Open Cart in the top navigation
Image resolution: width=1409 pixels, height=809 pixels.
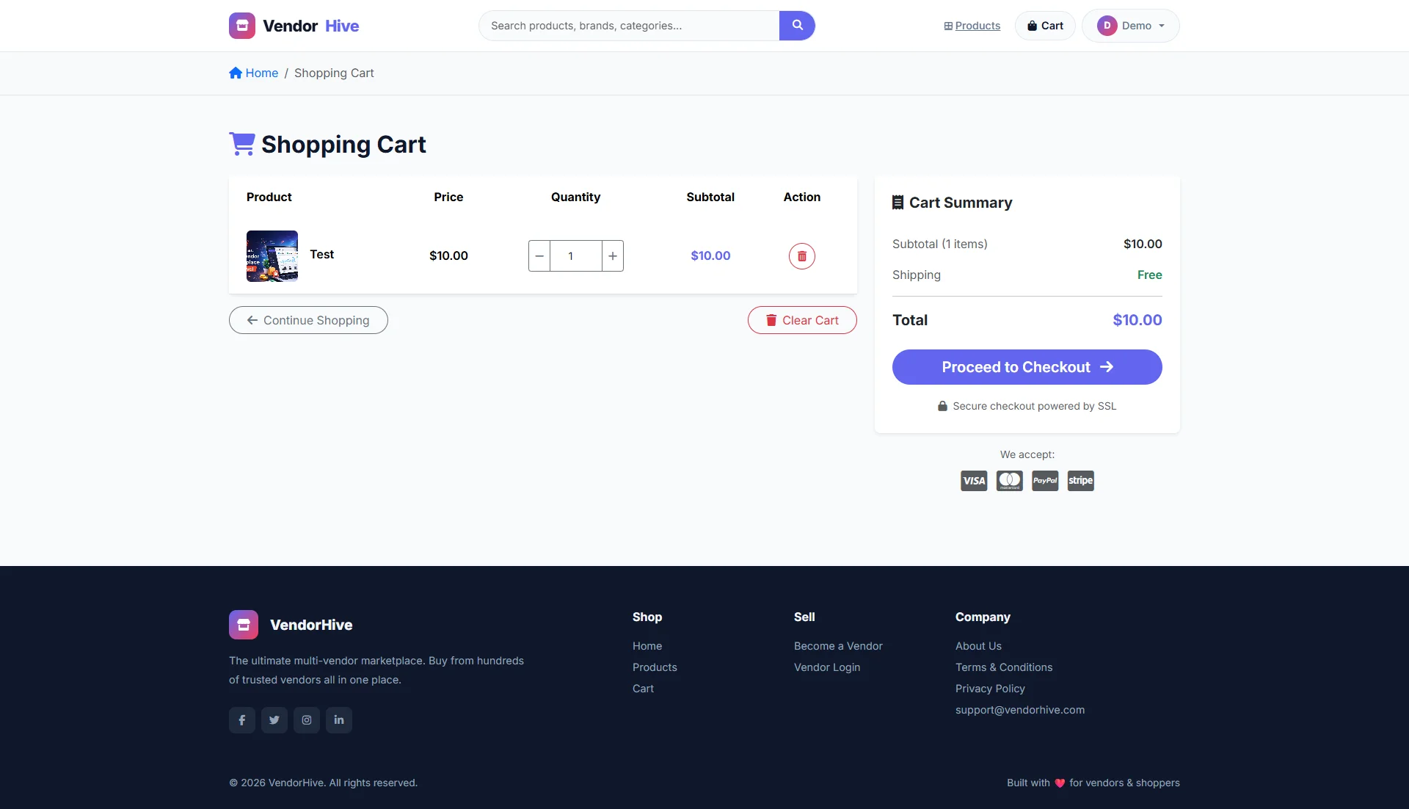point(1045,26)
